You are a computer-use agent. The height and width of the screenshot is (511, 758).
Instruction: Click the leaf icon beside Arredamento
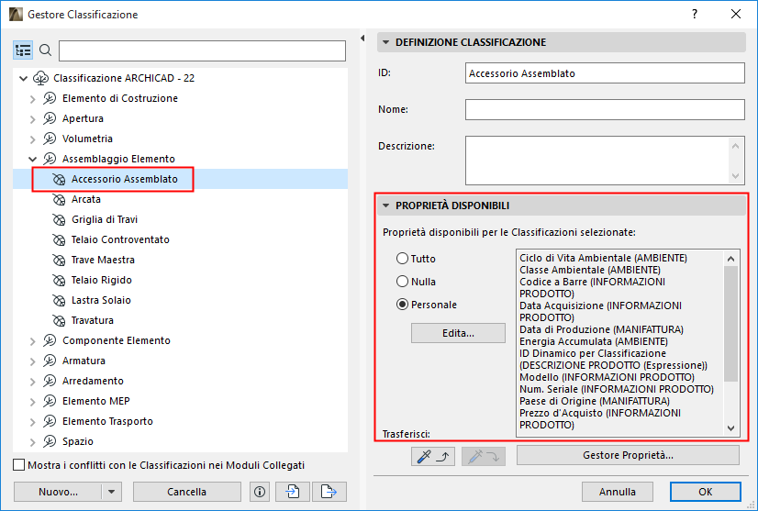click(x=50, y=381)
